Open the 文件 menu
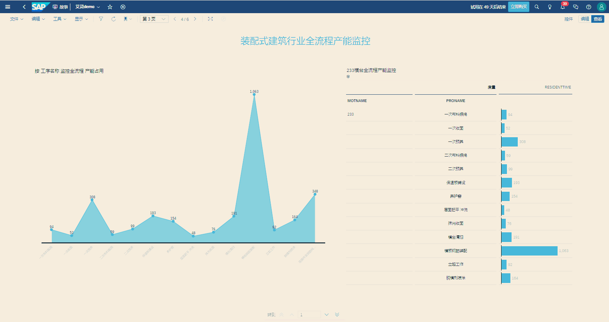 (x=16, y=19)
